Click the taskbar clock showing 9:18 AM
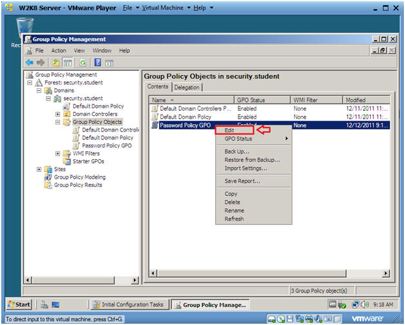This screenshot has width=405, height=325. [x=383, y=304]
